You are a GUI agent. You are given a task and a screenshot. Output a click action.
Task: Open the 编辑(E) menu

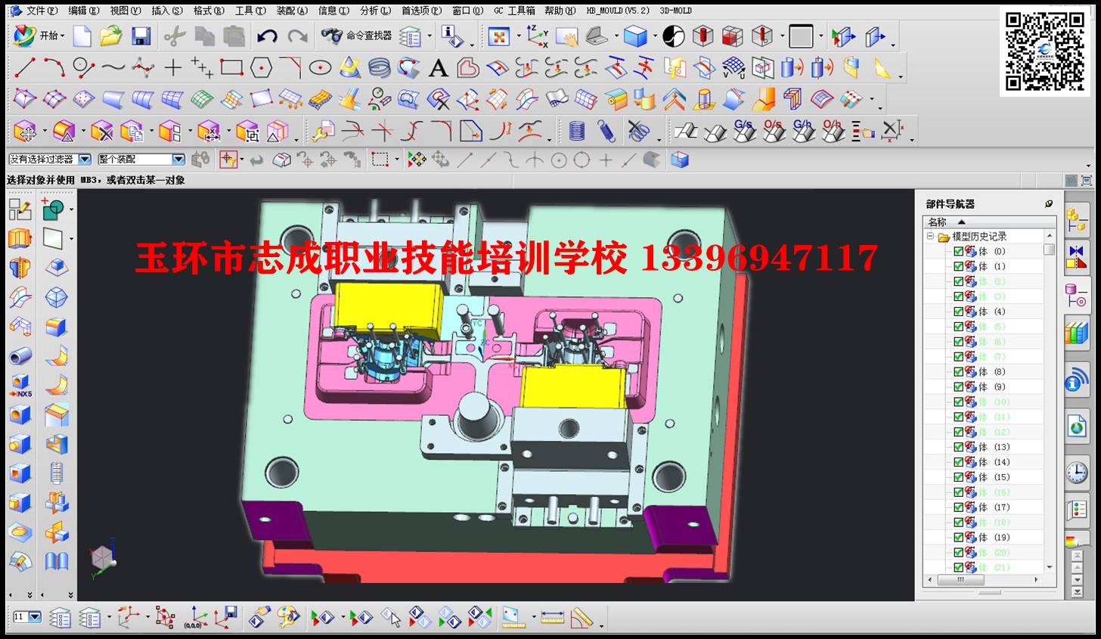[83, 11]
